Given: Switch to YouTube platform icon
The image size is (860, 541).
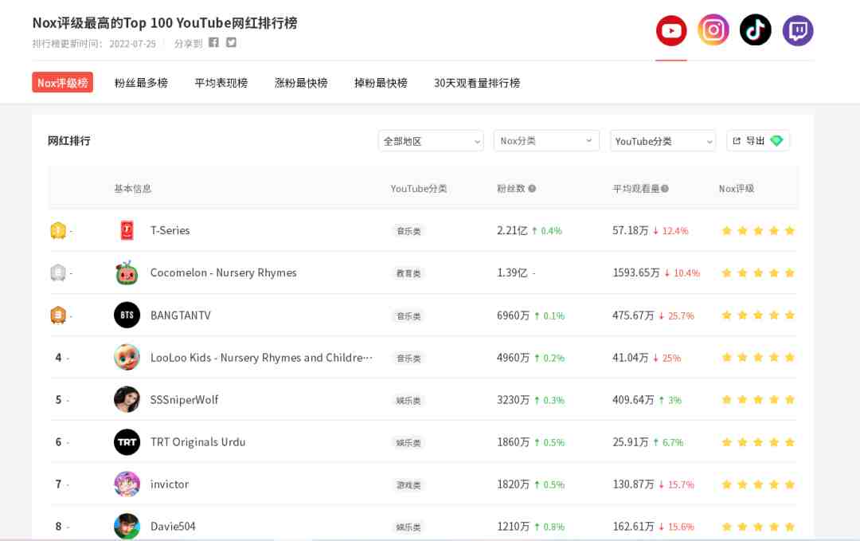Looking at the screenshot, I should [x=670, y=30].
